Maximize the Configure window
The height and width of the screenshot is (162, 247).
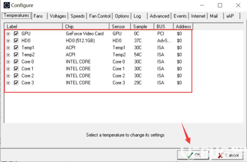[x=220, y=5]
